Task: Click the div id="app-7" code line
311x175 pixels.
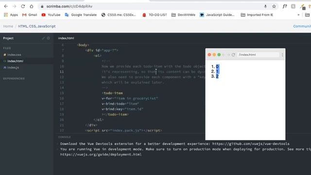Action: (102, 51)
